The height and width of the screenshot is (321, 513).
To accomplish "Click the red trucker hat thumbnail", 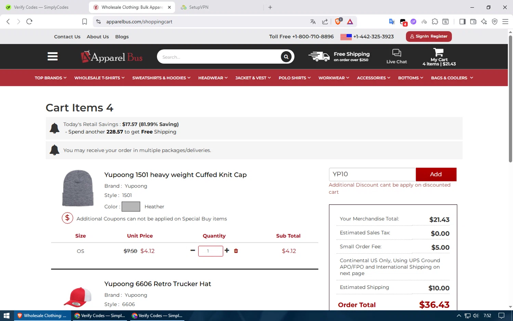I will (x=78, y=297).
